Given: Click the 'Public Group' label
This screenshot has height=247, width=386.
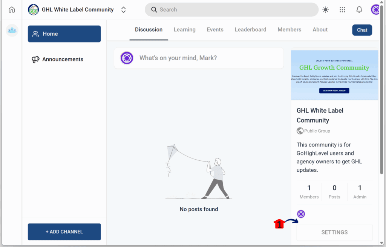Looking at the screenshot, I should [317, 131].
